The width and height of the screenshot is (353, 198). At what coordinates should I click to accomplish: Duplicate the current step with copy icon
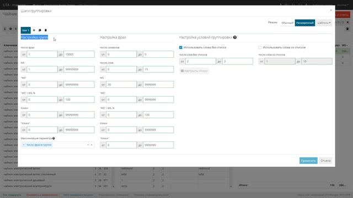tap(40, 30)
